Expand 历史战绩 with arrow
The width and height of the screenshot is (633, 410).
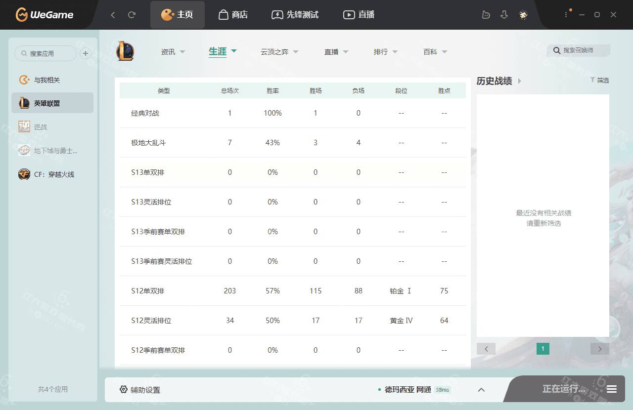pyautogui.click(x=519, y=81)
